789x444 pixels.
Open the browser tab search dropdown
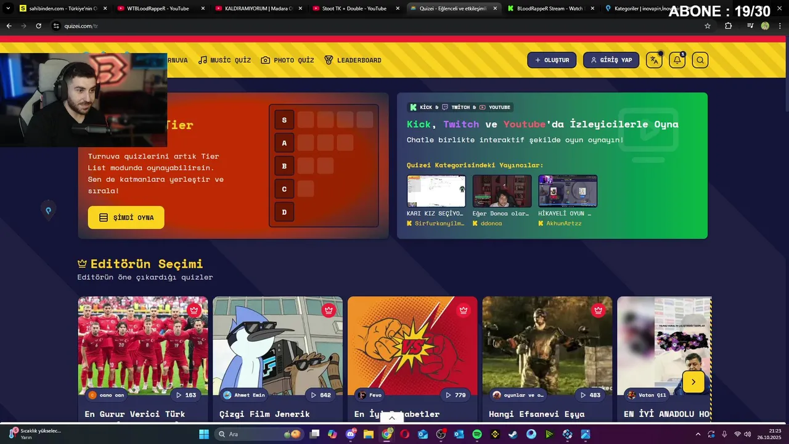(8, 9)
